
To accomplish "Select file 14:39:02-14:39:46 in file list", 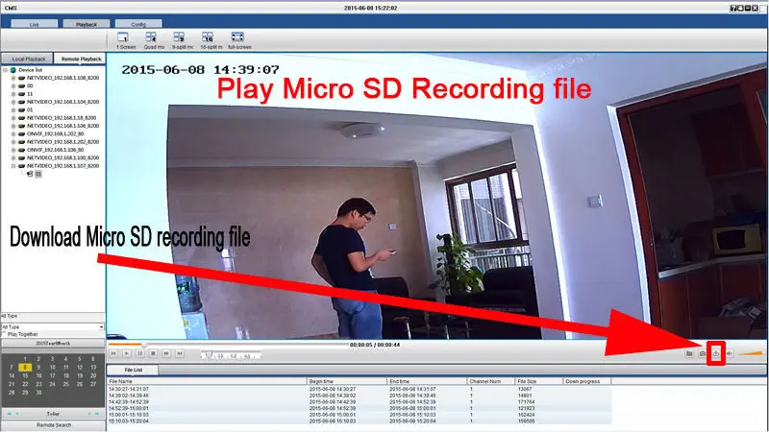I will tap(359, 396).
